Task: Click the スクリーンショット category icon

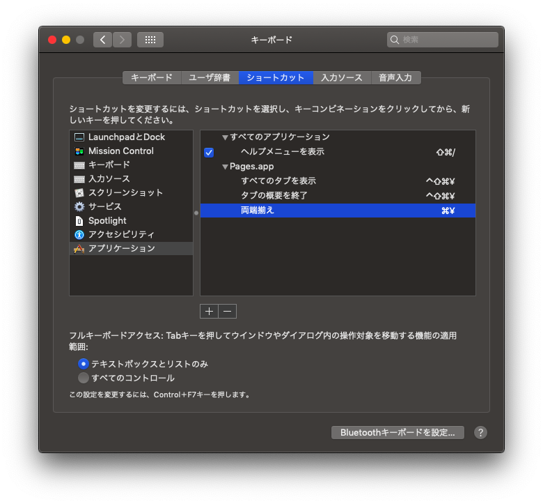Action: coord(79,193)
